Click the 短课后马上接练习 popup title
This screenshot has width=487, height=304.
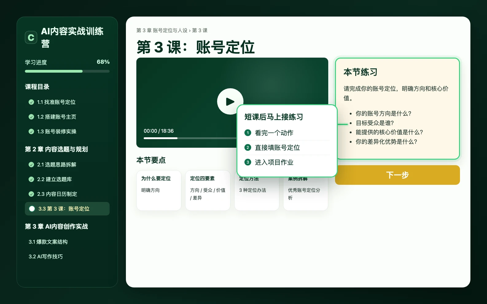(274, 117)
